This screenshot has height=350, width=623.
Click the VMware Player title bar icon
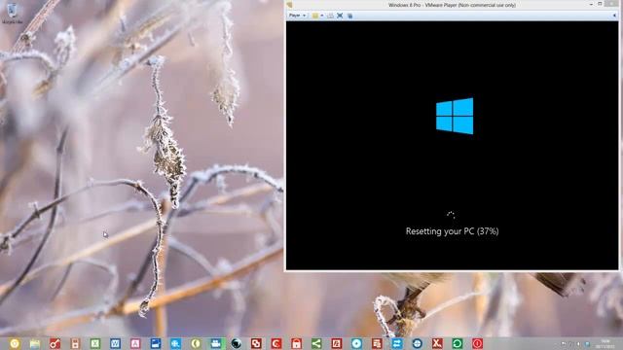[290, 5]
